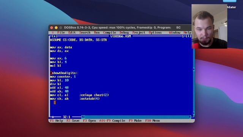Screen dimensions: 243x137
Task: Open the Edit menu
Action: [72, 33]
